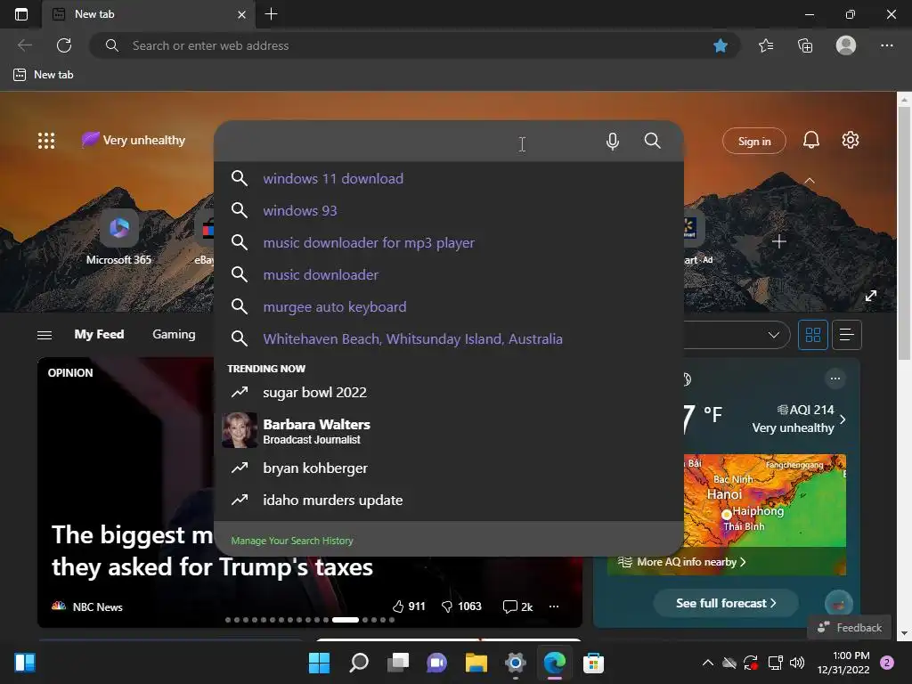Select trending sugar bowl 2022
This screenshot has width=912, height=684.
click(x=449, y=393)
